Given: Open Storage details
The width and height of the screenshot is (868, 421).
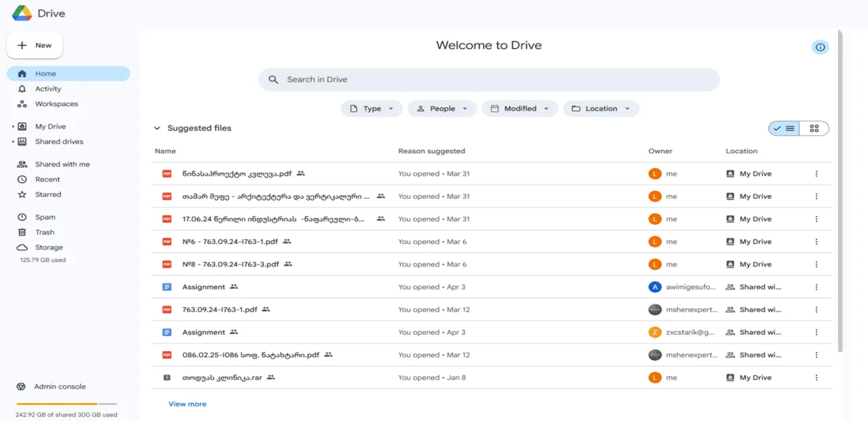Looking at the screenshot, I should 49,248.
